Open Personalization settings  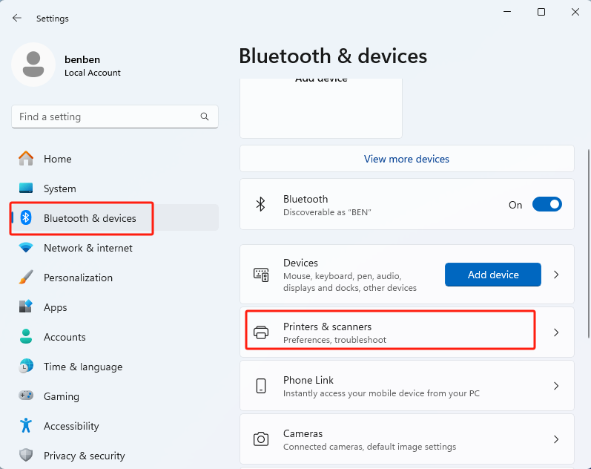pyautogui.click(x=115, y=278)
